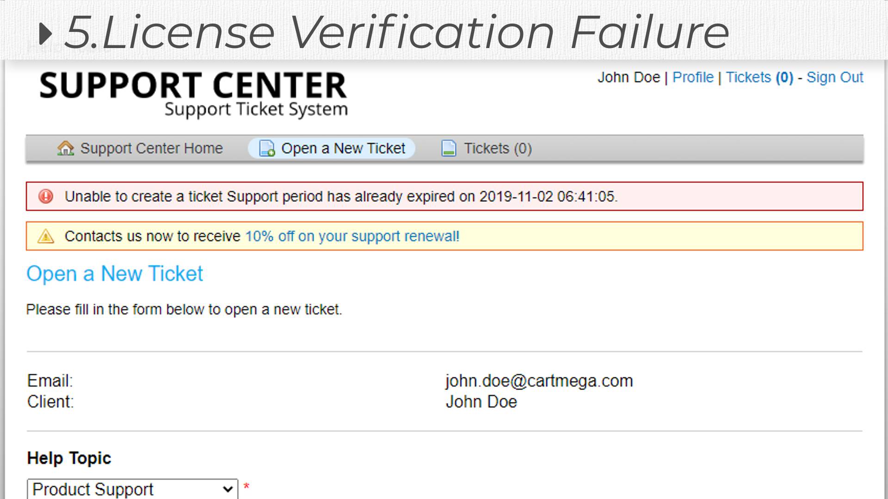
Task: Click the SUPPORT CENTER logo
Action: click(x=193, y=93)
